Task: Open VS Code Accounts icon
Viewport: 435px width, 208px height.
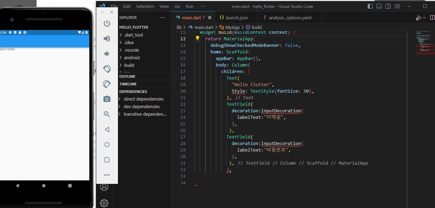Action: pyautogui.click(x=104, y=187)
